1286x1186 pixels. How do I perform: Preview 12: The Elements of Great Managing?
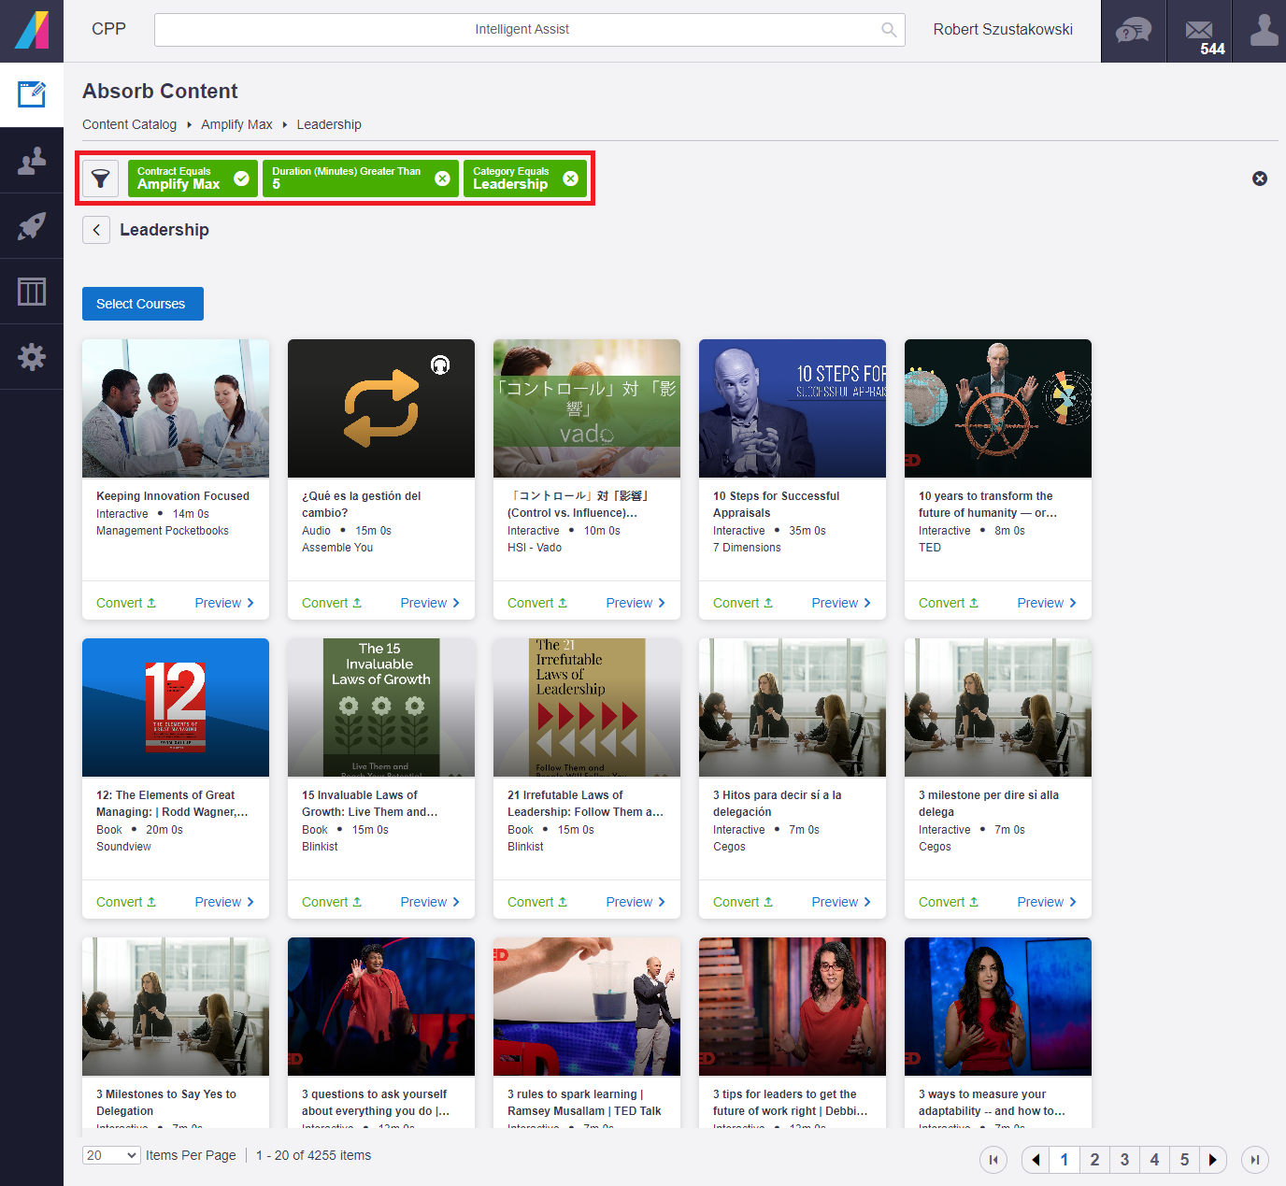point(224,902)
